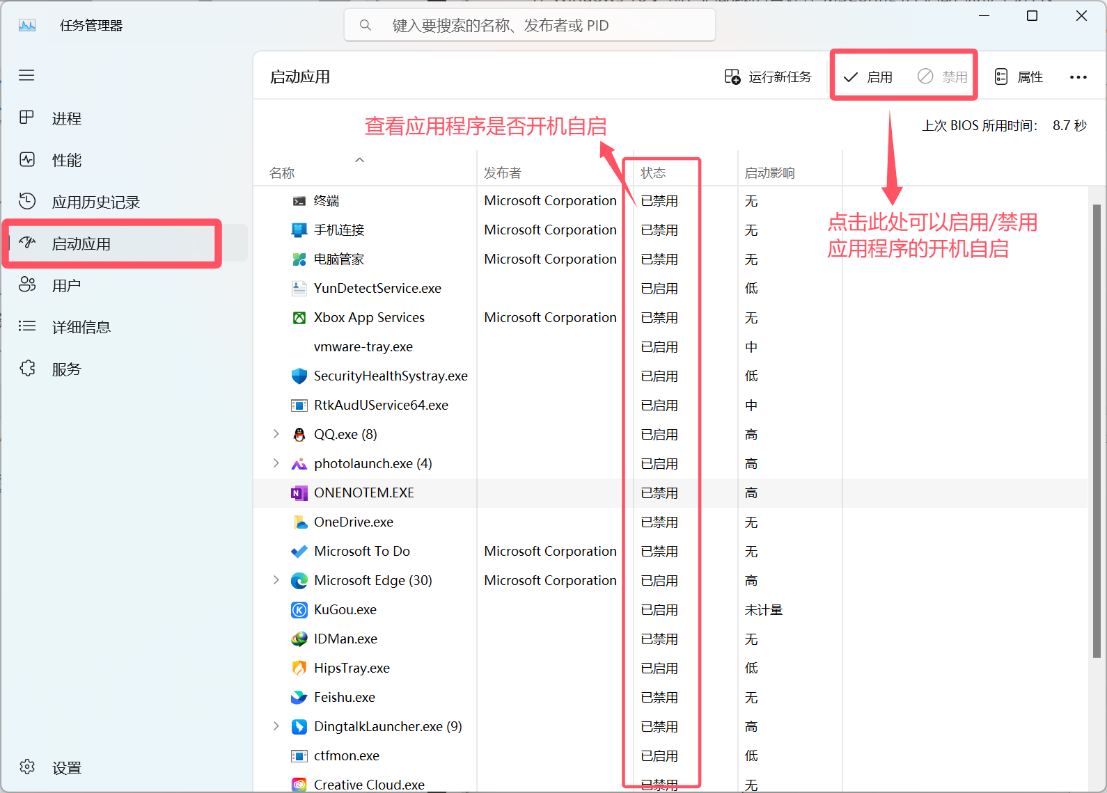Open the hamburger navigation menu
The width and height of the screenshot is (1107, 793).
tap(26, 75)
